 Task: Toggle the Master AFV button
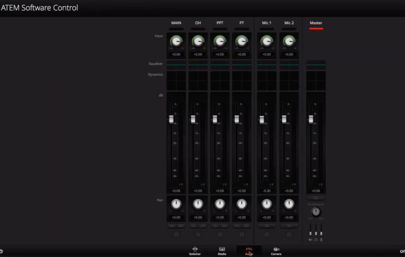(316, 198)
